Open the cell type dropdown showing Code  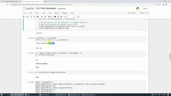(69, 17)
